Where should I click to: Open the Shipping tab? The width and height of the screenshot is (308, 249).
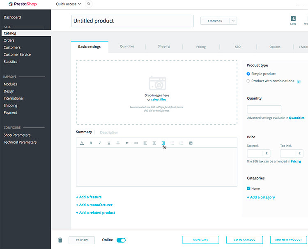(164, 47)
